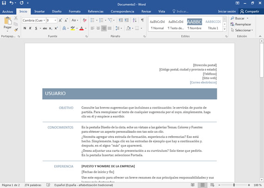Sort text alphabetically with the A-Z icon
The width and height of the screenshot is (264, 188).
134,20
